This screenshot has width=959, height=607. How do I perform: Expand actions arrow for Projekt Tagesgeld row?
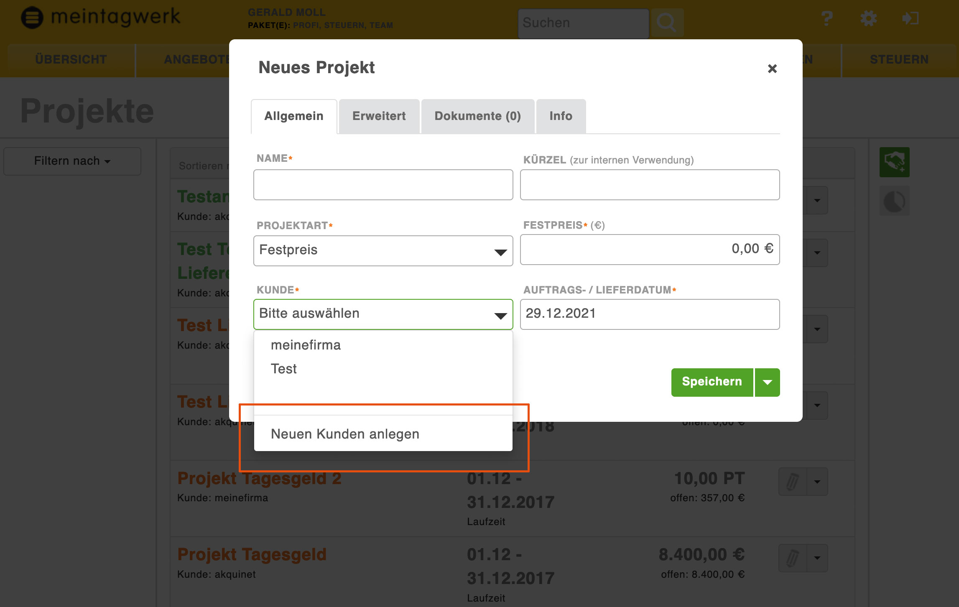tap(817, 558)
